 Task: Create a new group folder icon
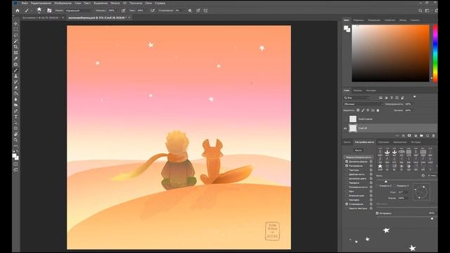click(422, 136)
